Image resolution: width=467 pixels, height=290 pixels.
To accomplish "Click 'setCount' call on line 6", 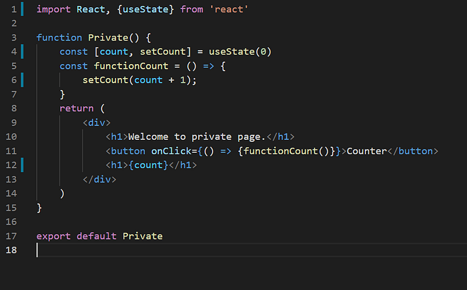I will click(105, 80).
